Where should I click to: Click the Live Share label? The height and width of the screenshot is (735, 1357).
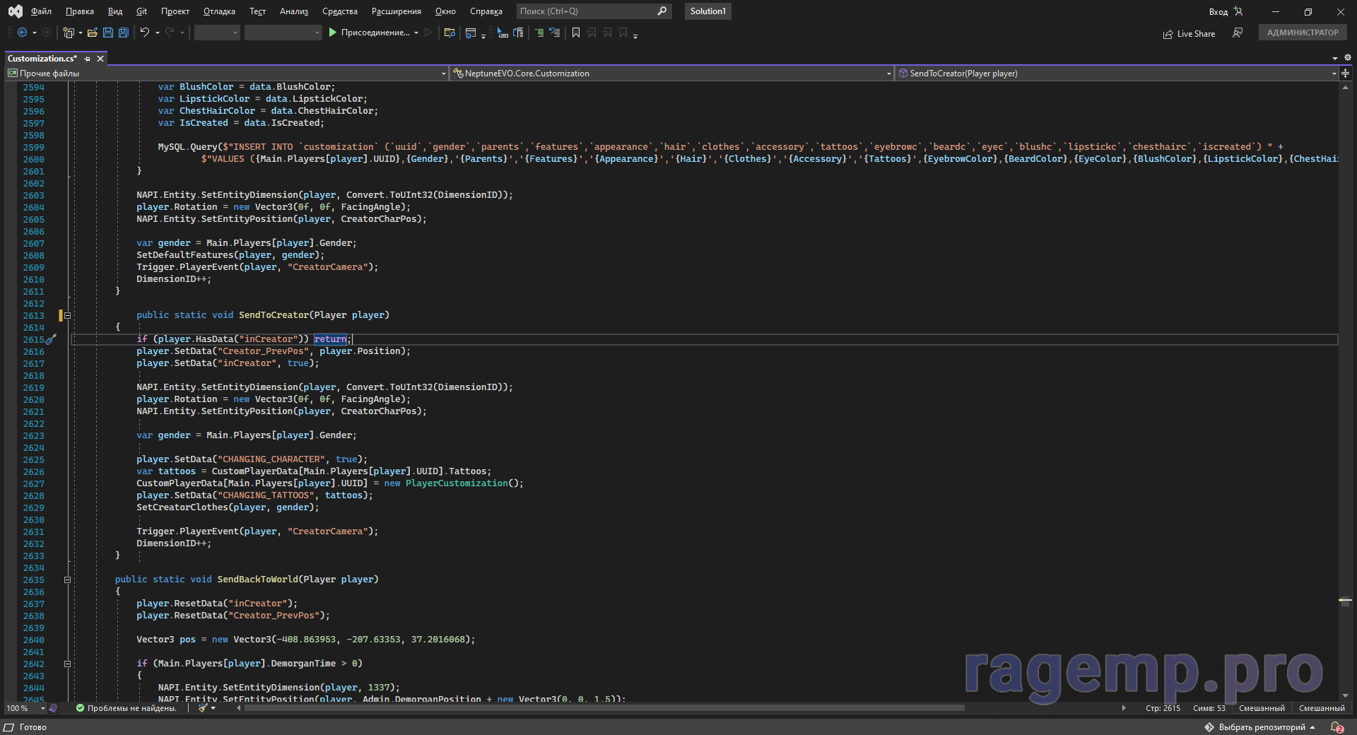(x=1197, y=34)
